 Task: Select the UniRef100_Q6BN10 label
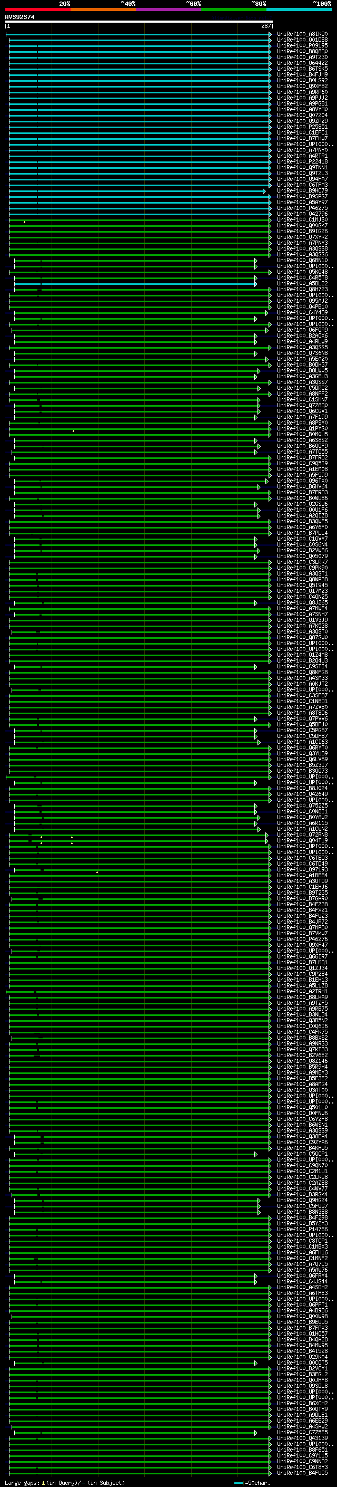point(302,261)
